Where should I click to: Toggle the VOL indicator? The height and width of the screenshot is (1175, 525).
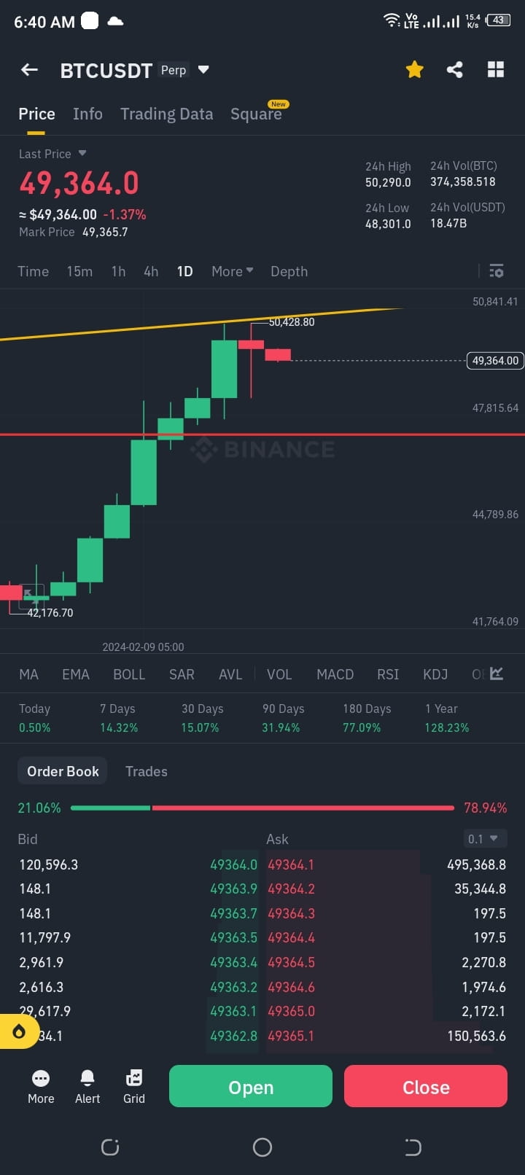coord(279,674)
